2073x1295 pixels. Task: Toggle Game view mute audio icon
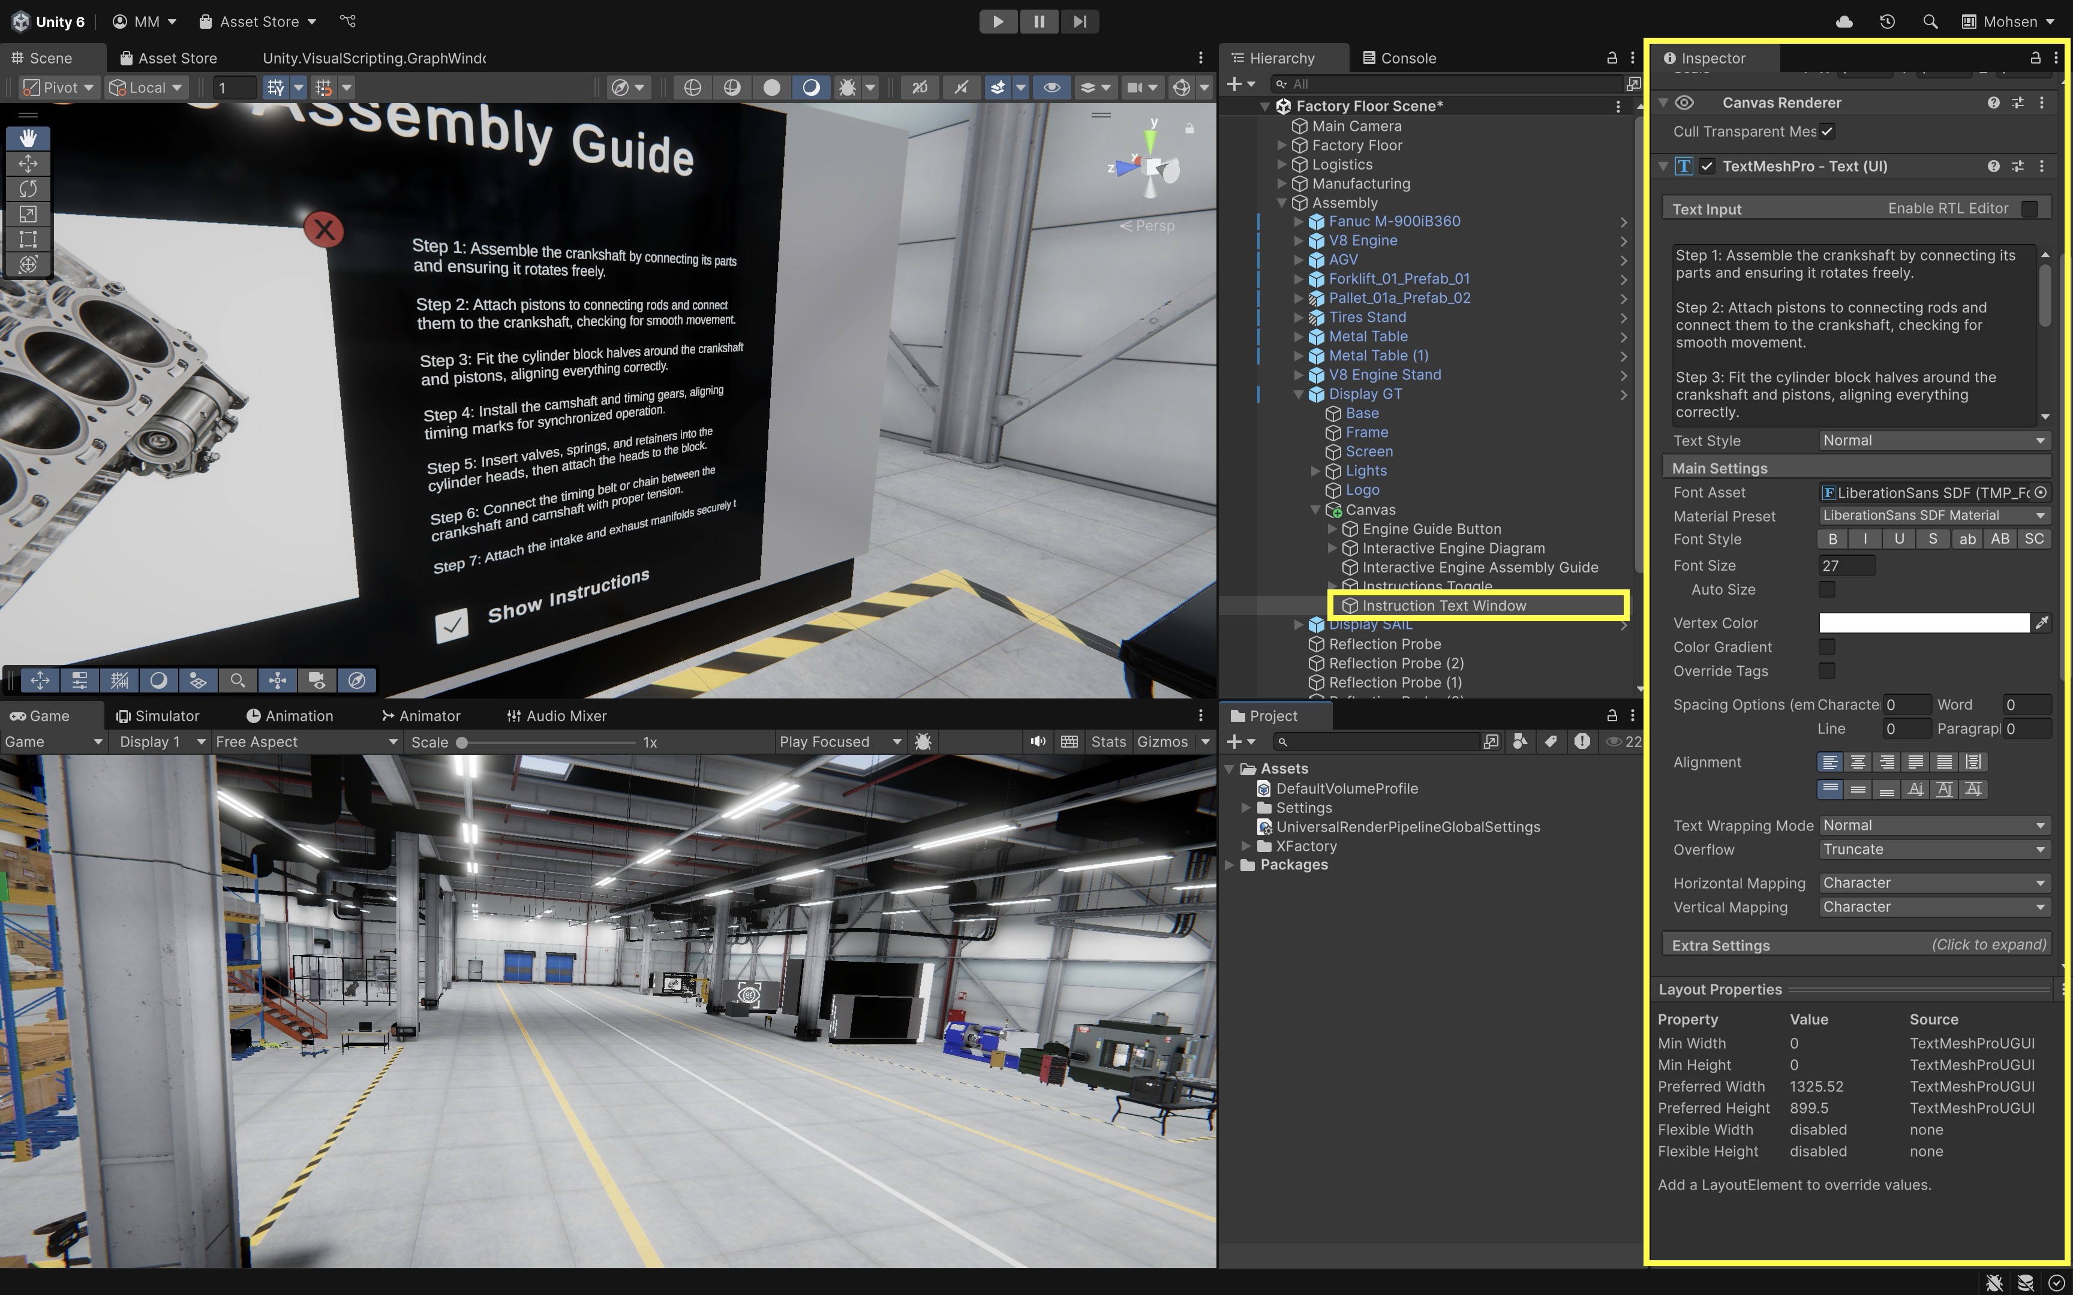pyautogui.click(x=1038, y=742)
